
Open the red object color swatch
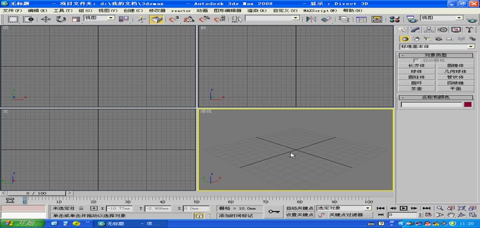(x=468, y=104)
